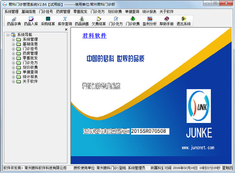The height and width of the screenshot is (173, 235).
Task: Open 采购结算 from the toolbar
Action: point(48,21)
